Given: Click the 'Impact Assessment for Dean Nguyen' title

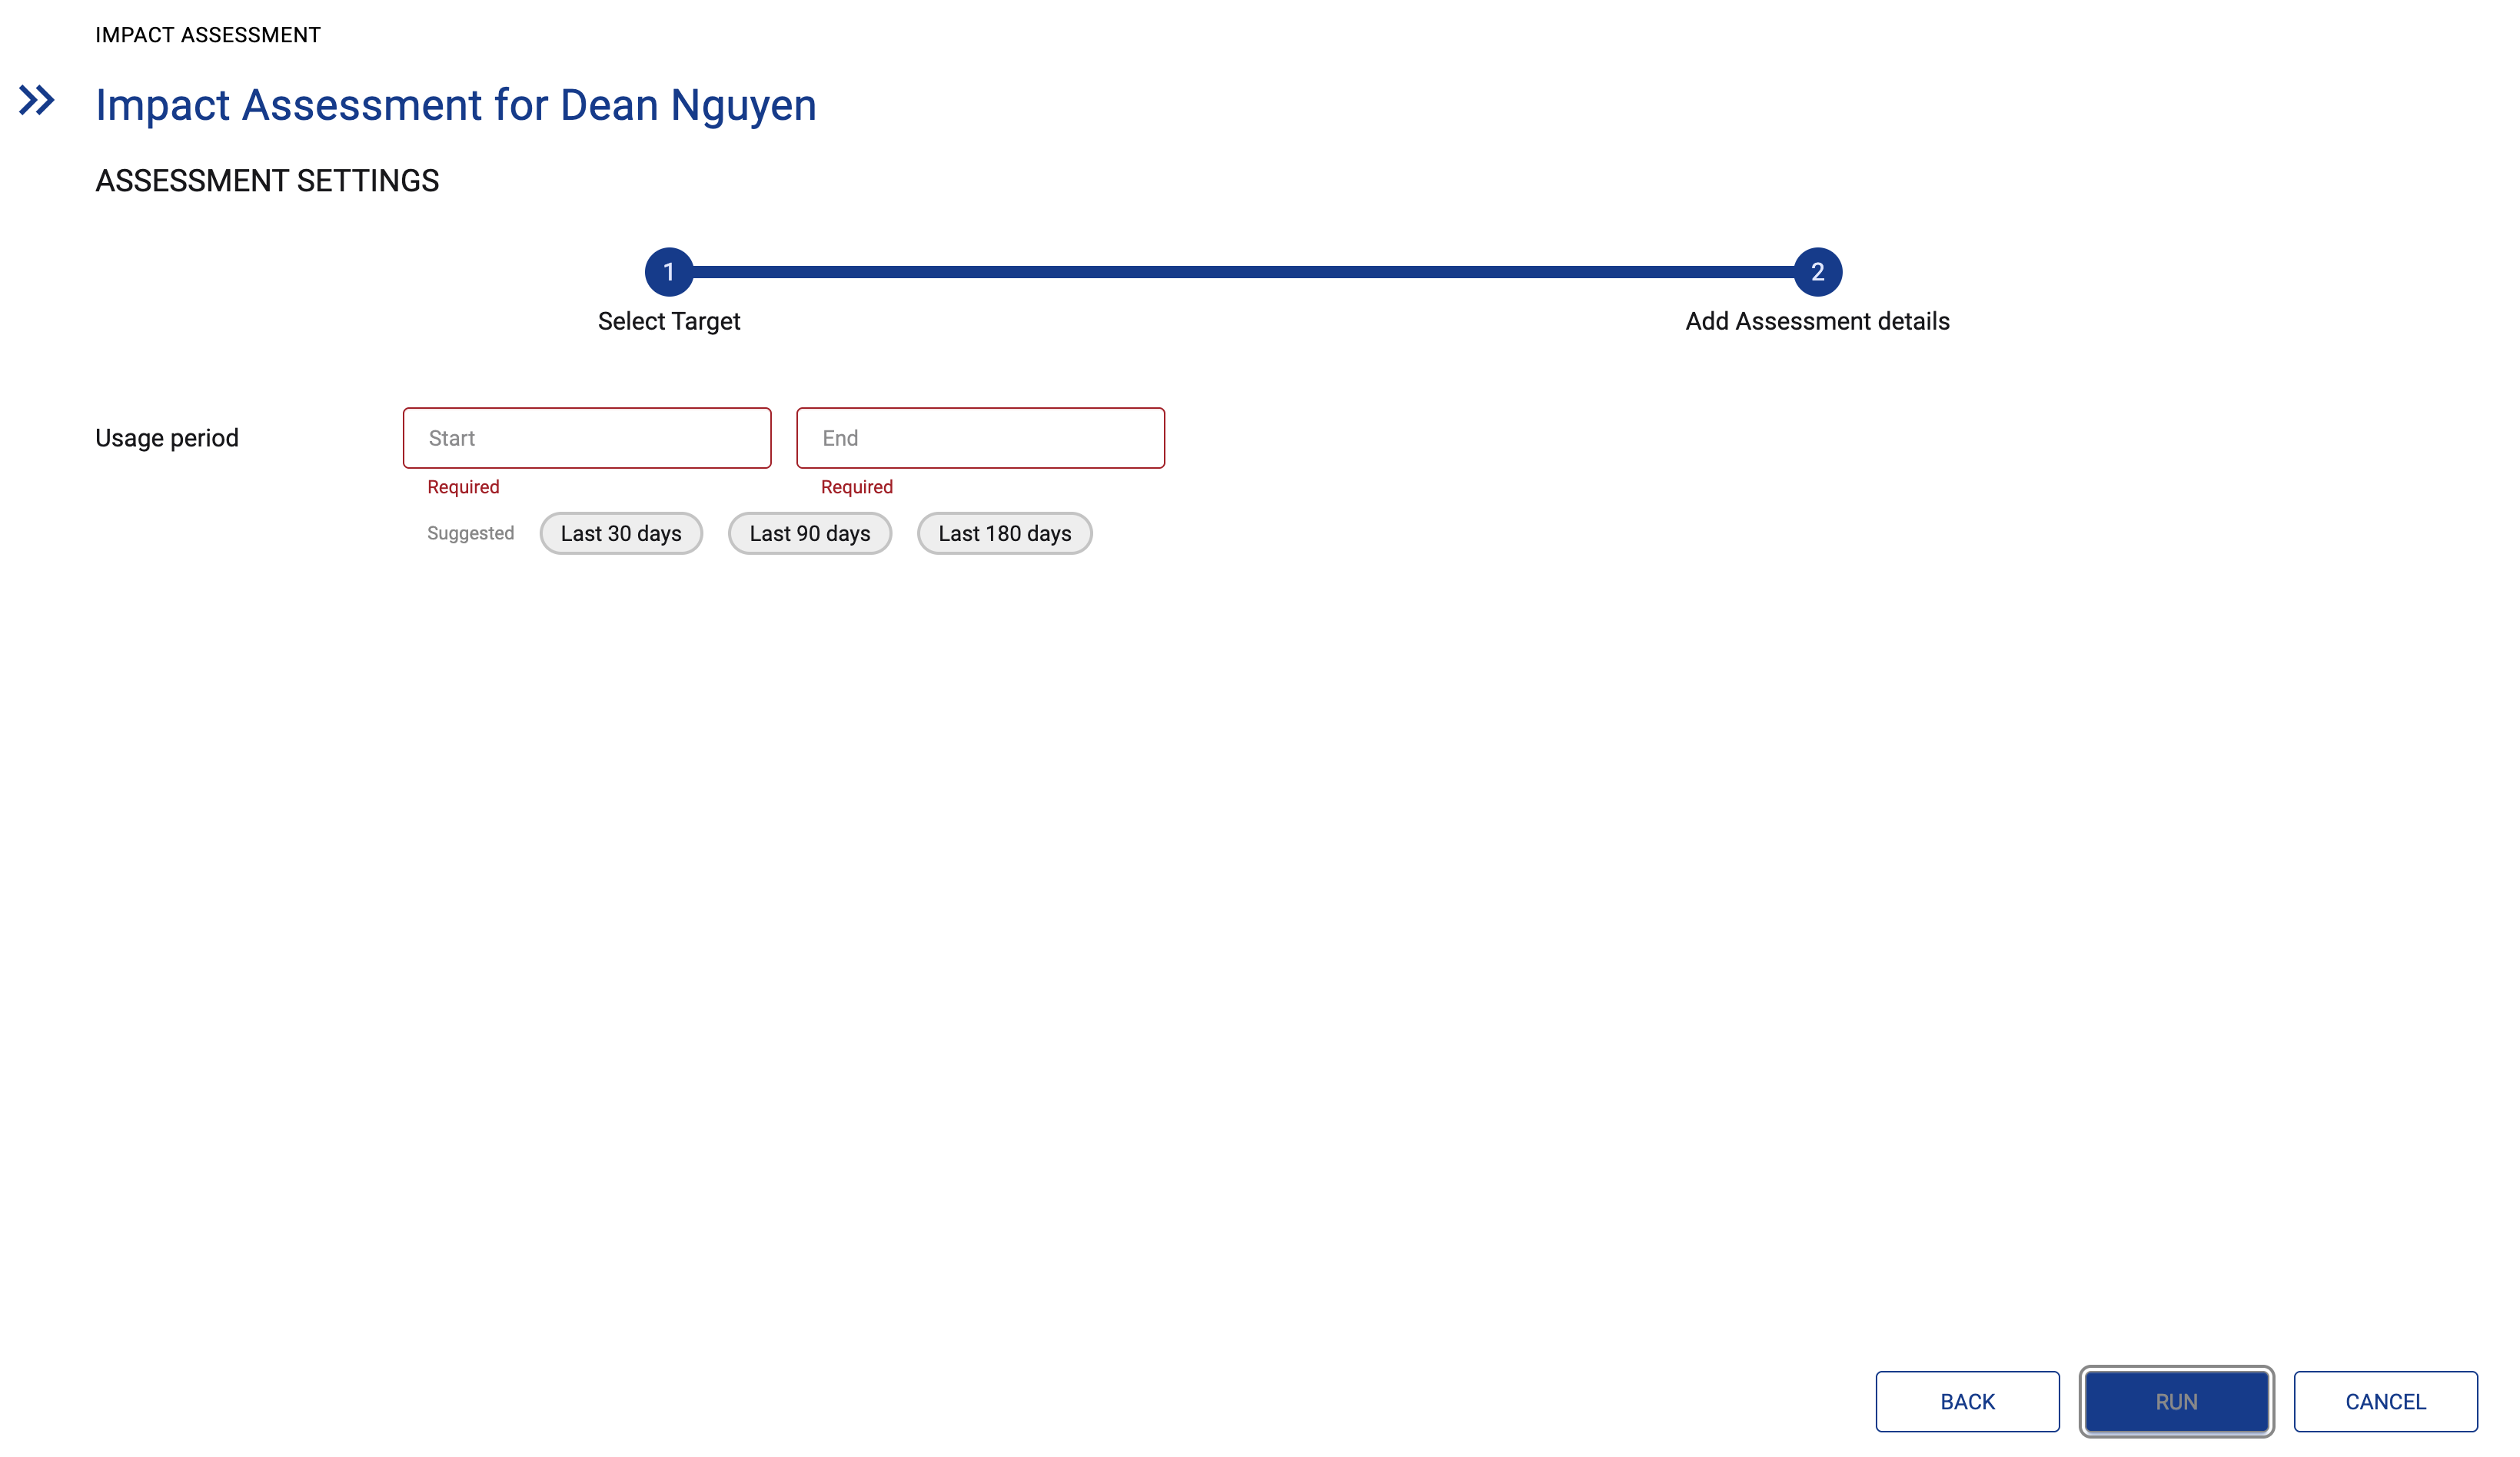Looking at the screenshot, I should (456, 105).
